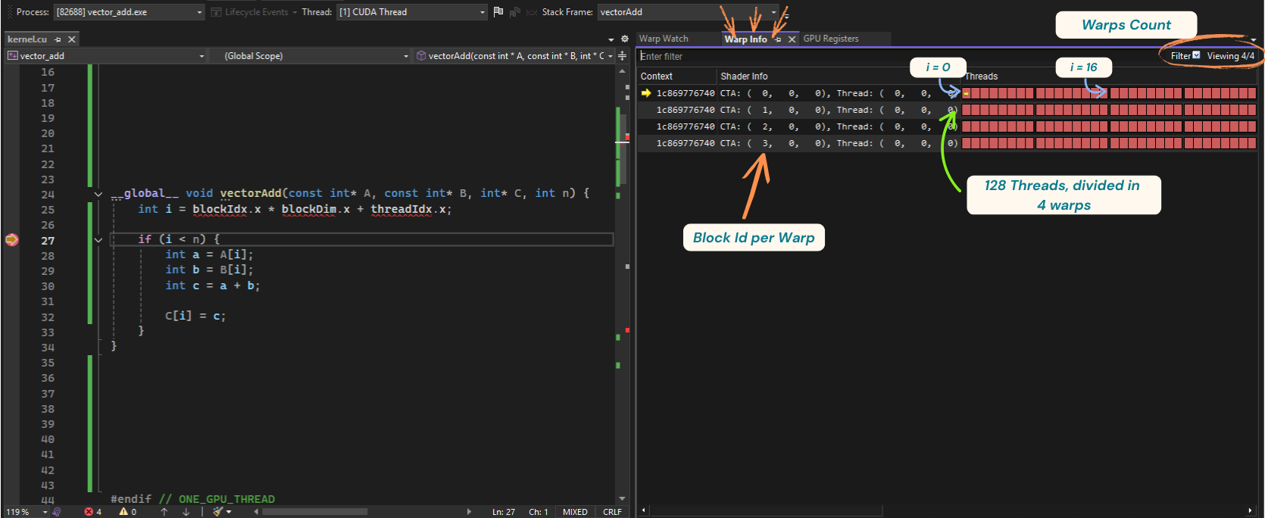Open editor window settings gear
The width and height of the screenshot is (1265, 518).
624,39
